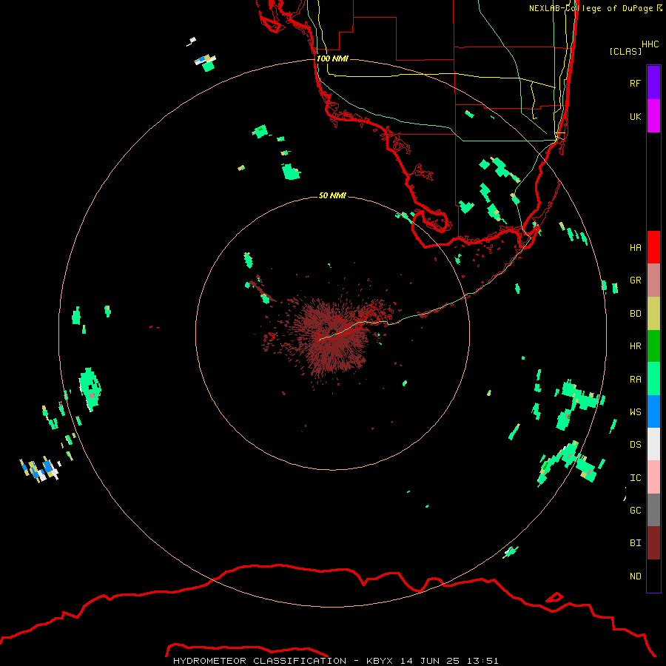Viewport: 666px width, 666px height.
Task: Click the DS legend label
Action: (x=635, y=445)
